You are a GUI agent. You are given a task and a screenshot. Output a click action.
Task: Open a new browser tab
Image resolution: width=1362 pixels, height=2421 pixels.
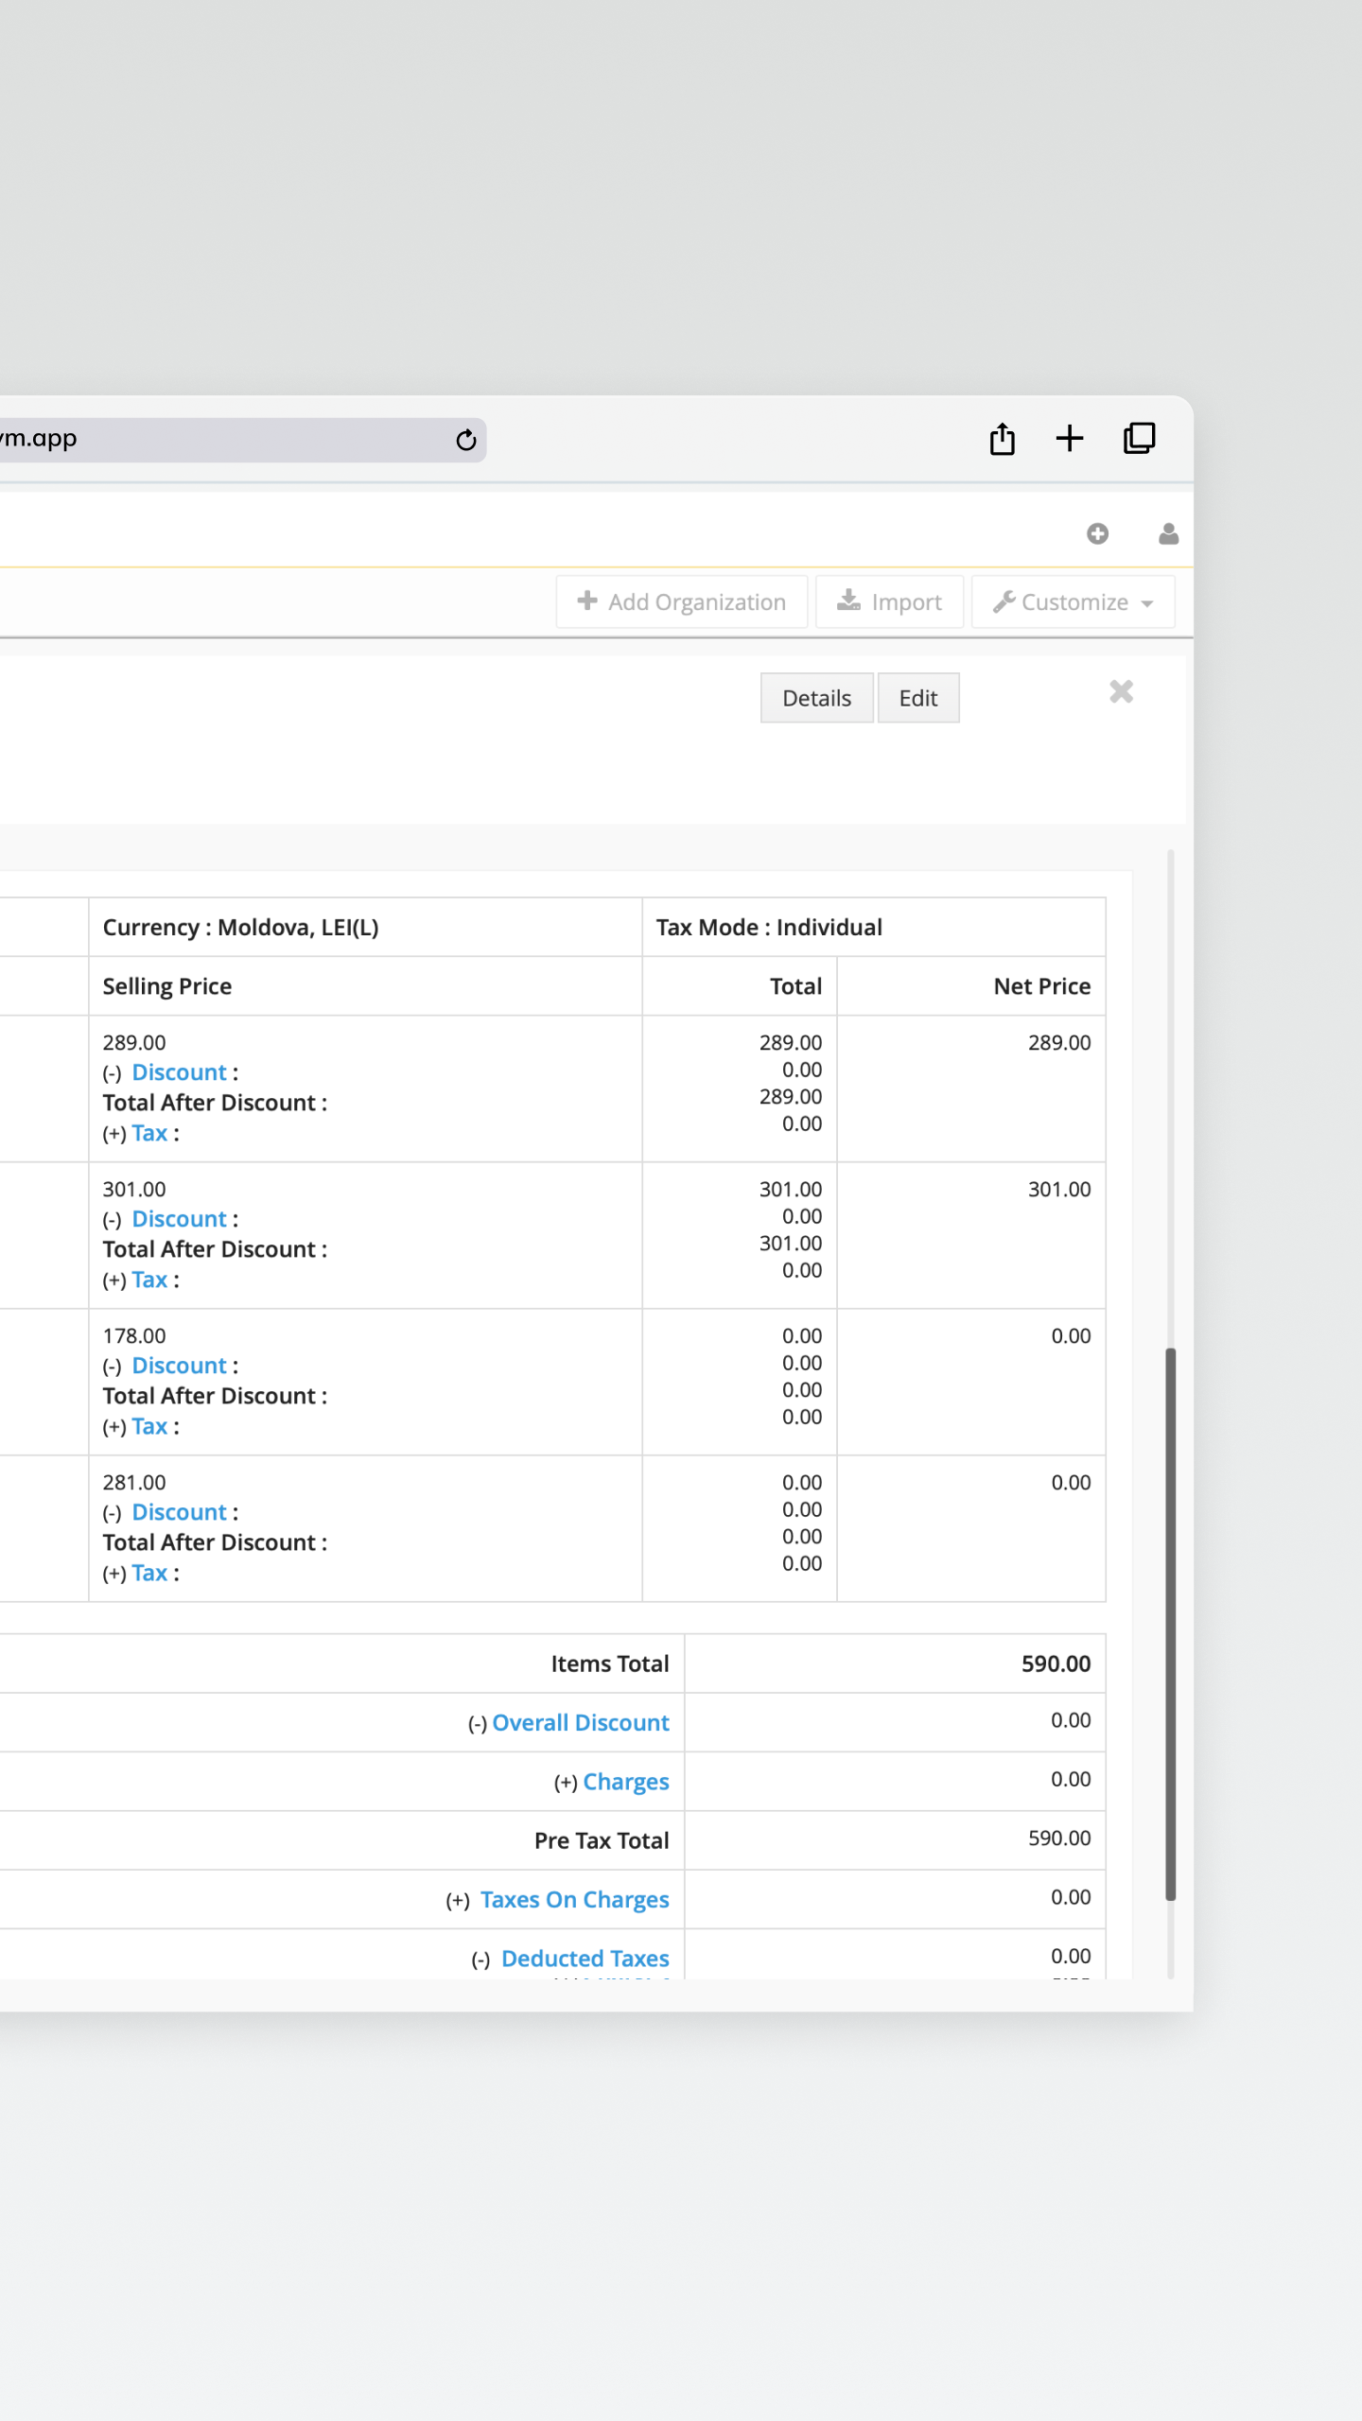coord(1069,439)
